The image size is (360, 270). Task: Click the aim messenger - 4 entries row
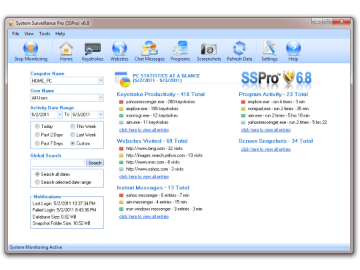pos(156,202)
